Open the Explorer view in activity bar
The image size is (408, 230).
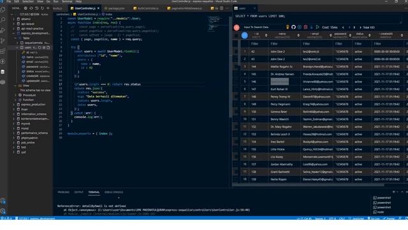[x=3, y=10]
